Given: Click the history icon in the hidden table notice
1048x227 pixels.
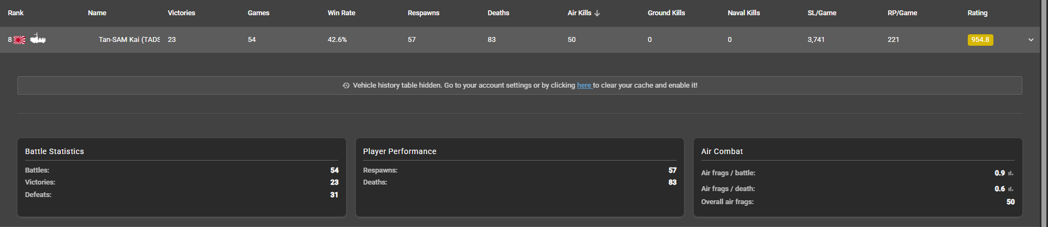Looking at the screenshot, I should (346, 85).
